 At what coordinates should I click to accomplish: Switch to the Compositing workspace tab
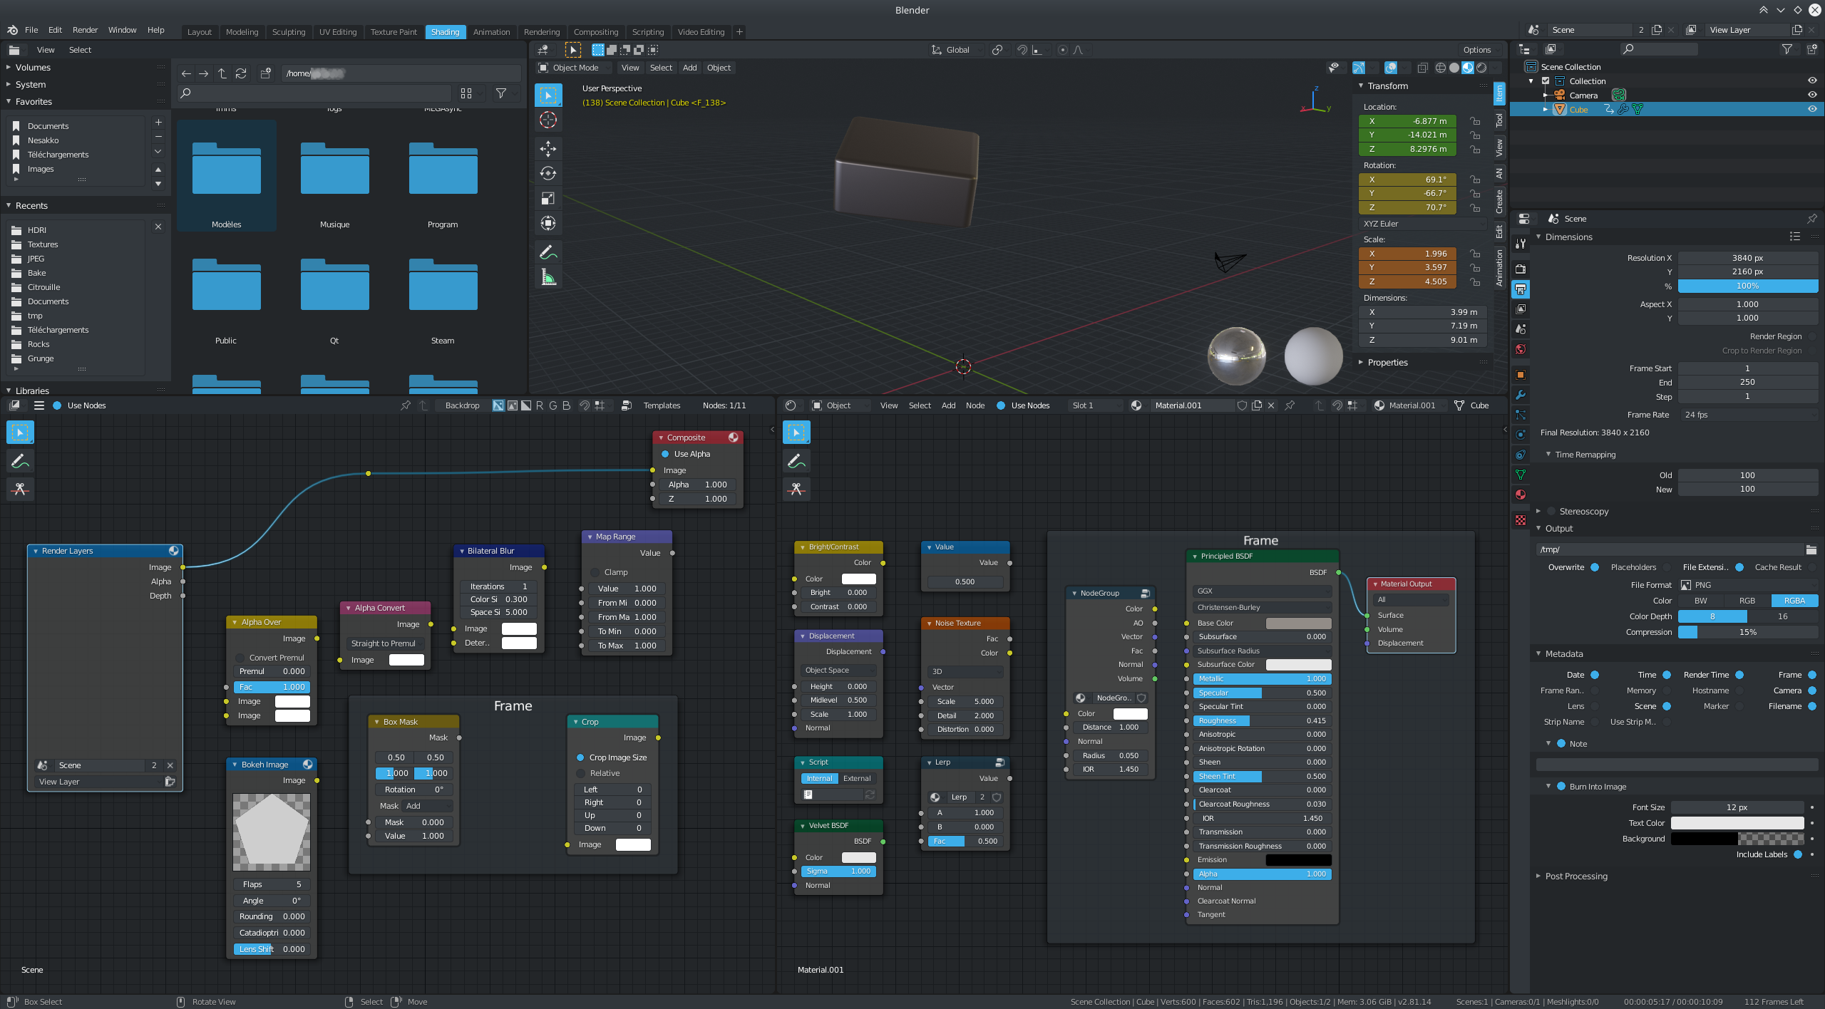(595, 32)
